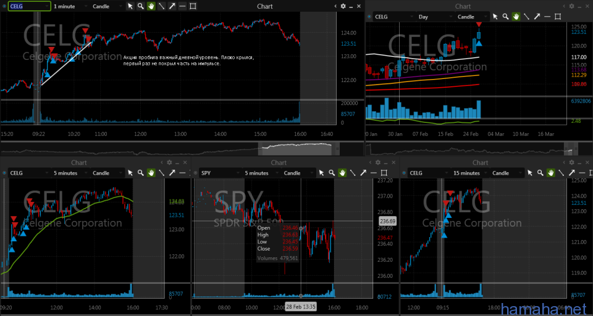Viewport: 593px width, 316px height.
Task: Open the SPY 5 minutes timeframe dropdown
Action: point(261,173)
